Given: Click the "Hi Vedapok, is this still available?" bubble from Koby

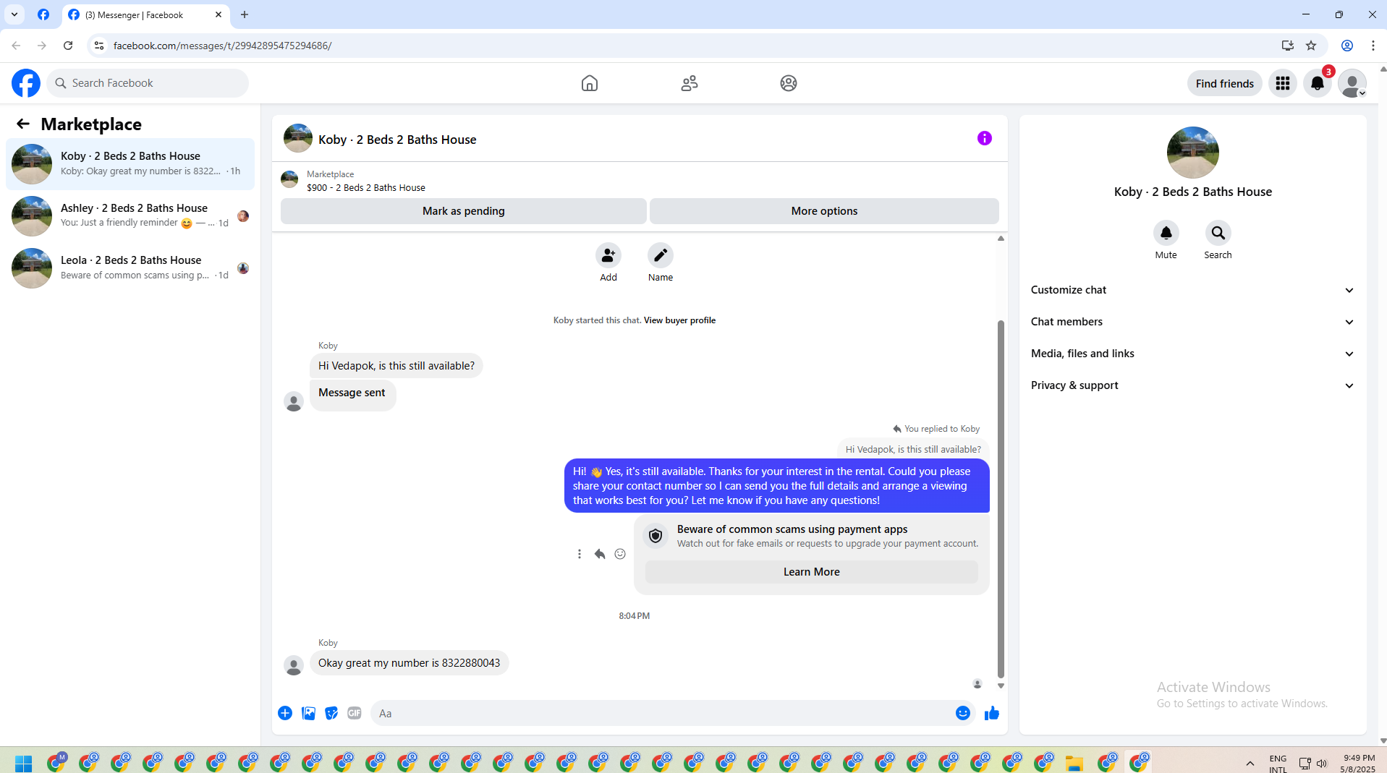Looking at the screenshot, I should click(396, 366).
